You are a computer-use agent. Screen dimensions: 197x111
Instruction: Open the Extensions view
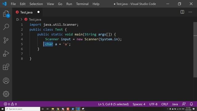(6, 67)
